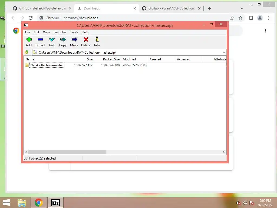Click status bar objects selected text
Screen dimensions: 277x208
click(40, 158)
